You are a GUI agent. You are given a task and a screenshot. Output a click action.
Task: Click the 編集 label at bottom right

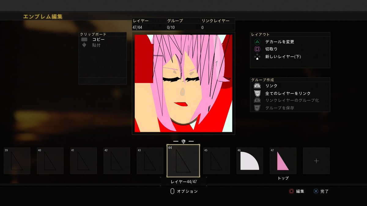pyautogui.click(x=300, y=191)
